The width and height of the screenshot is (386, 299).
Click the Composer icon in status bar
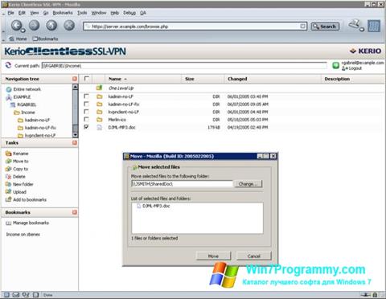[26, 295]
